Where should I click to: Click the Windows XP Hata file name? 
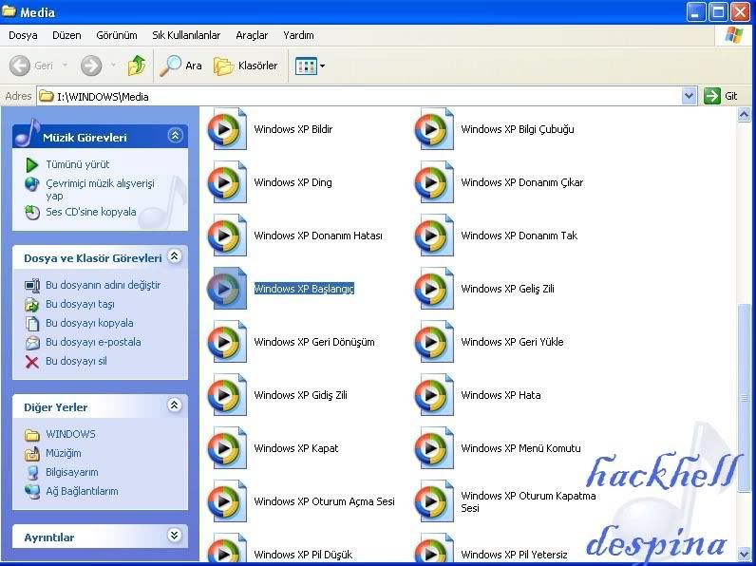click(501, 395)
